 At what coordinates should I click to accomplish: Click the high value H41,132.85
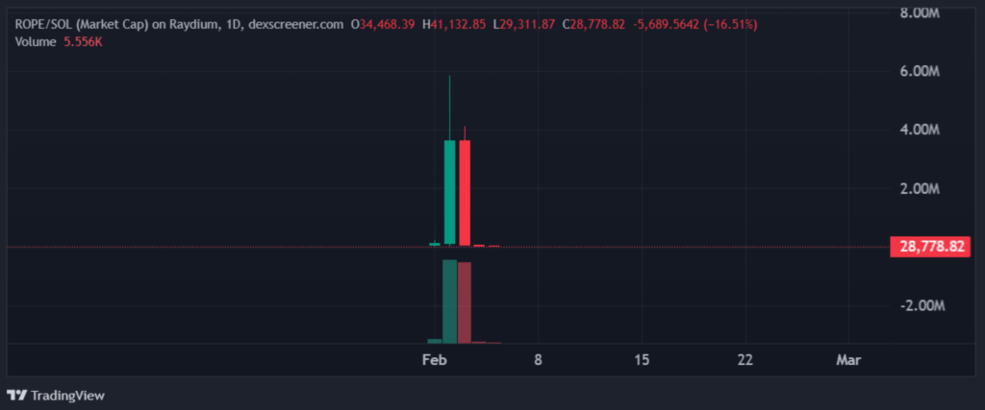(454, 24)
